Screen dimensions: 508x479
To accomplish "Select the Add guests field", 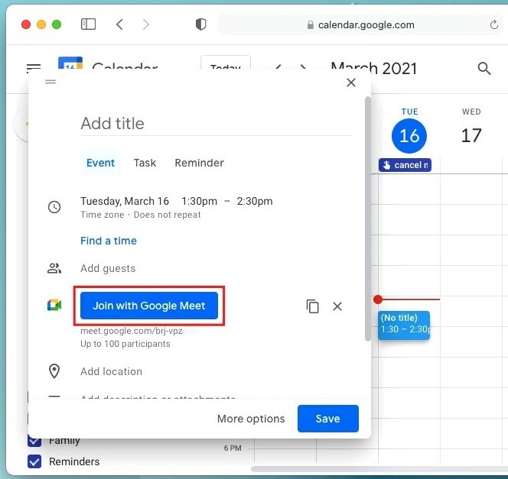I will click(108, 268).
